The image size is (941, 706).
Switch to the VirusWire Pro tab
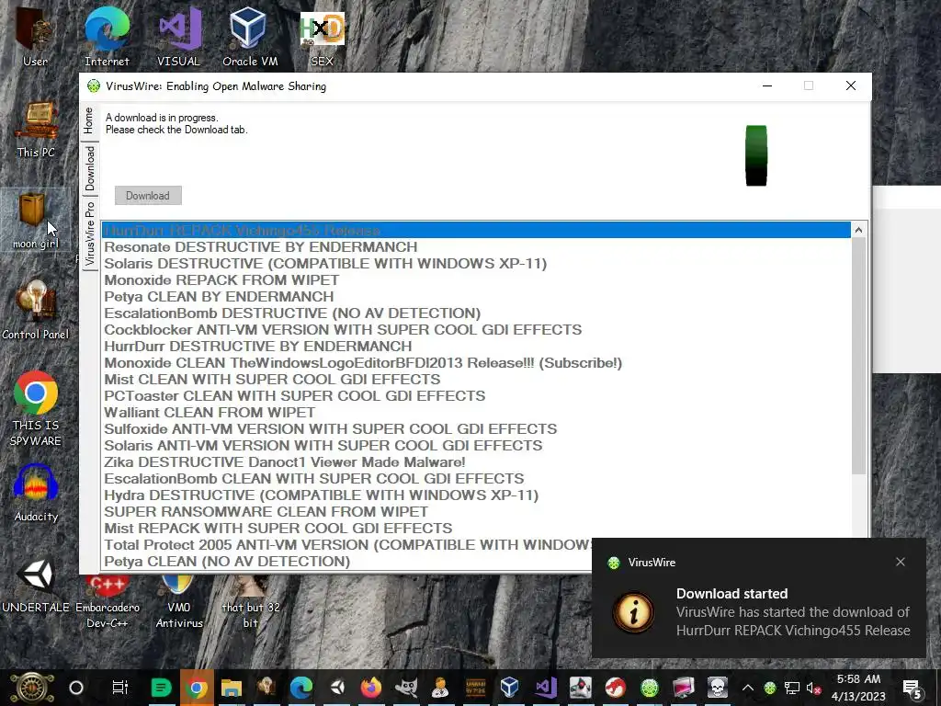89,234
